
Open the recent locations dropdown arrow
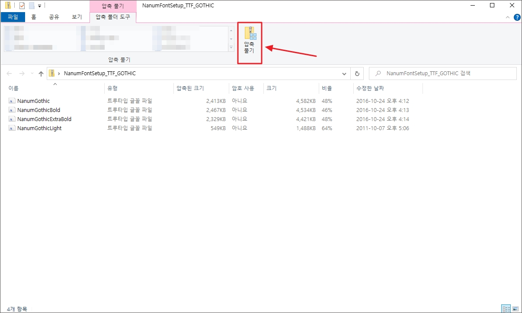click(x=32, y=73)
